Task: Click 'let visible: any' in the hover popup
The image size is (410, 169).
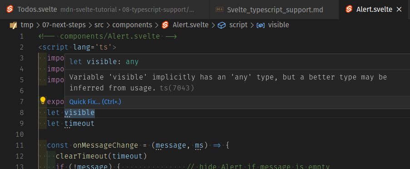Action: point(104,62)
